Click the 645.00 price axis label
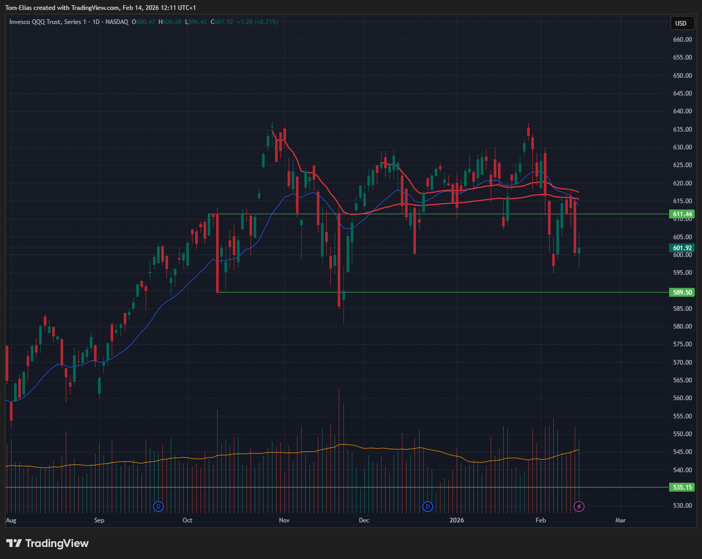Viewport: 702px width, 559px height. pyautogui.click(x=682, y=94)
